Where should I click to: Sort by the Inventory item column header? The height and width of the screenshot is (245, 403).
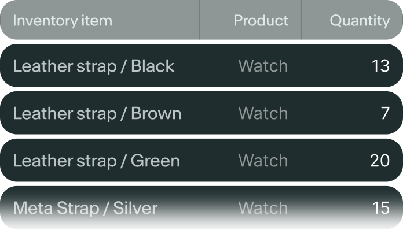click(63, 21)
